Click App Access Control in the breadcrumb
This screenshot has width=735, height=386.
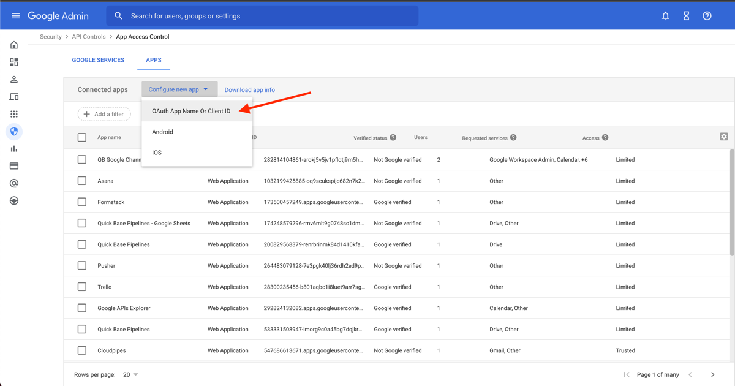(143, 37)
